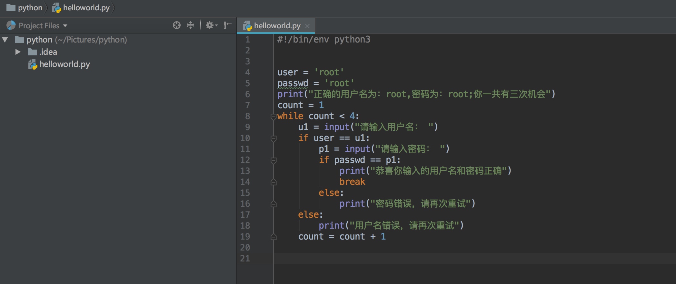Viewport: 676px width, 284px height.
Task: Select helloworld.py in the project tree
Action: point(118,64)
